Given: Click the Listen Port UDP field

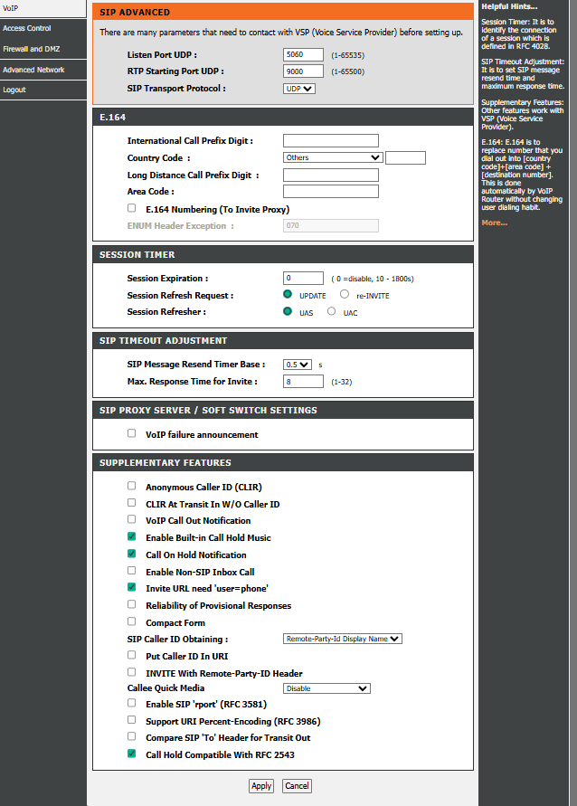Looking at the screenshot, I should (303, 55).
